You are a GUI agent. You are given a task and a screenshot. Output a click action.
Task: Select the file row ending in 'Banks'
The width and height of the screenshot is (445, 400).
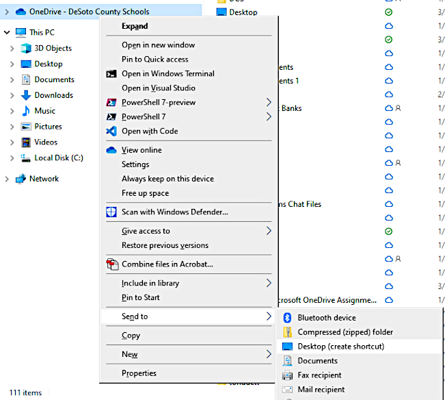[x=291, y=108]
